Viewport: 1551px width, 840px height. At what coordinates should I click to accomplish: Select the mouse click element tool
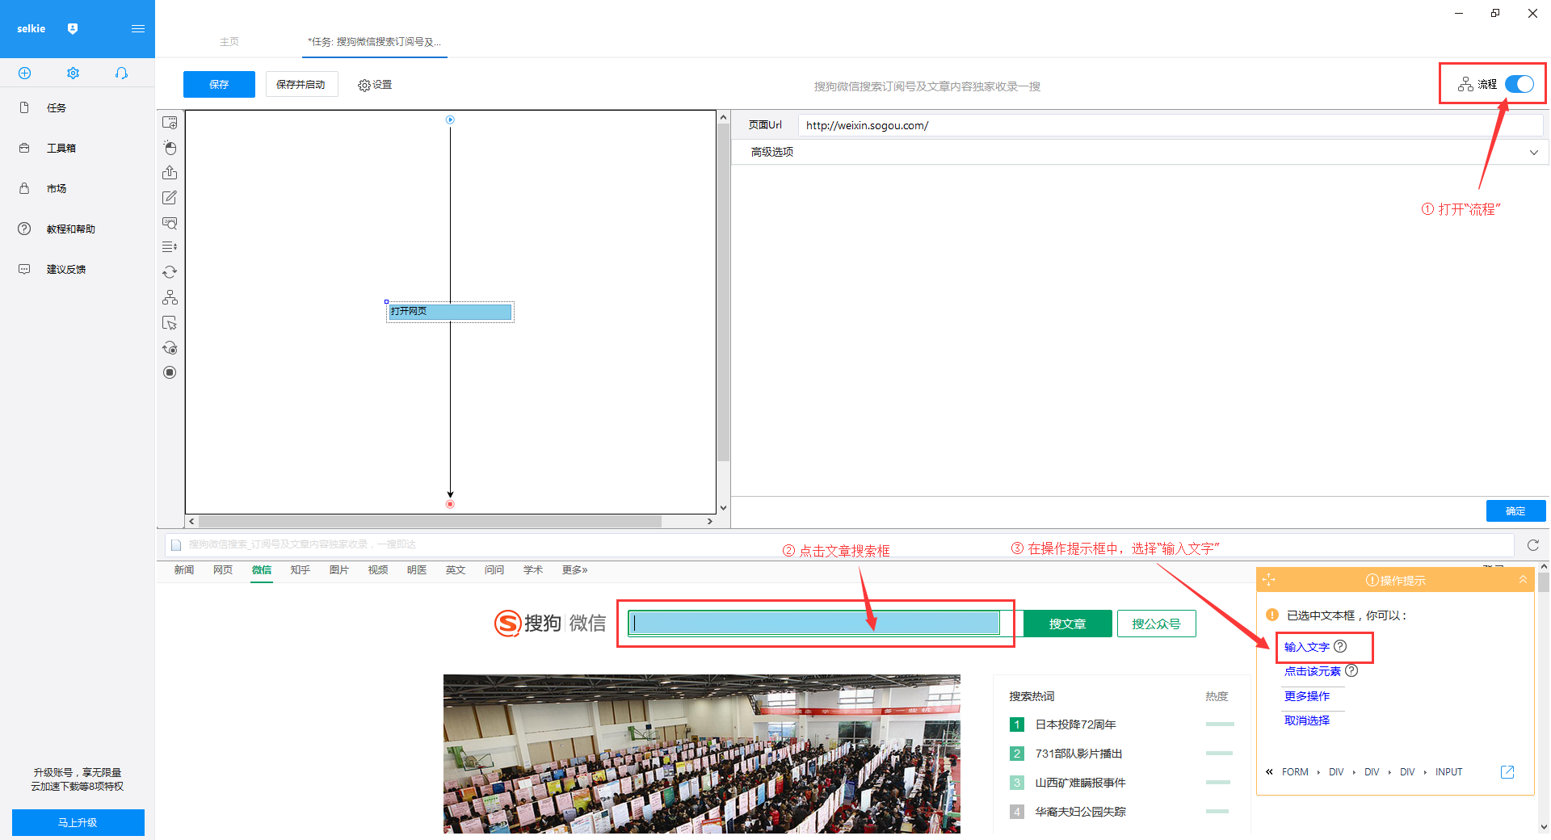(x=170, y=148)
